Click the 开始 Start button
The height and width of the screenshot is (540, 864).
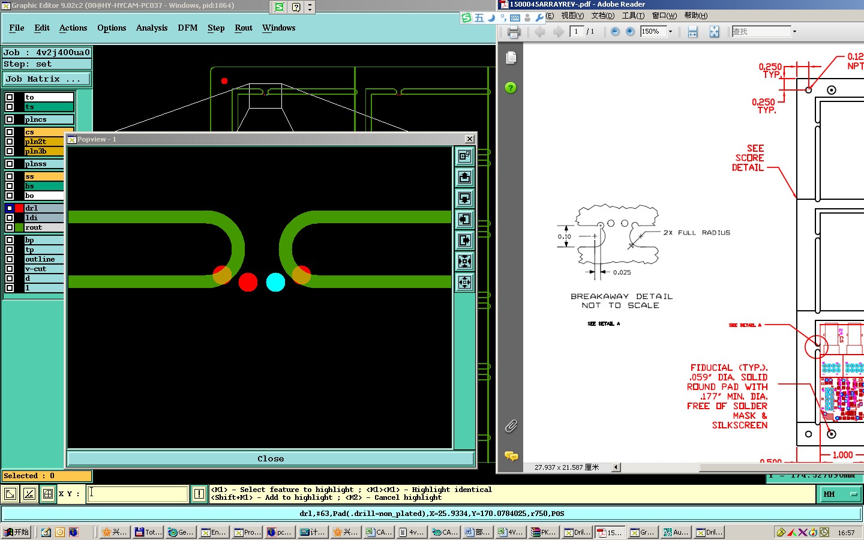(16, 532)
